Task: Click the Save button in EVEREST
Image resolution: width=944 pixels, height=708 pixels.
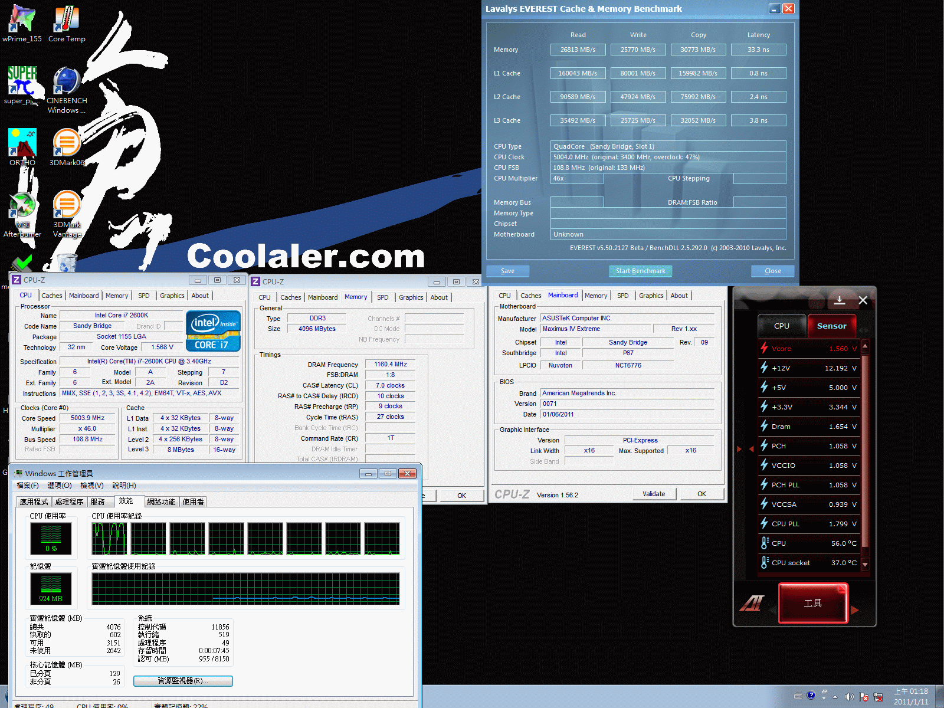Action: tap(507, 271)
